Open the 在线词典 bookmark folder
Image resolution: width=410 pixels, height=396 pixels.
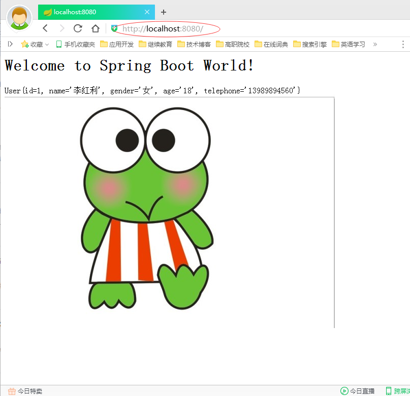(x=271, y=45)
